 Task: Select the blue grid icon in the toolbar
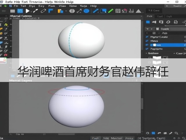[x=20, y=11]
